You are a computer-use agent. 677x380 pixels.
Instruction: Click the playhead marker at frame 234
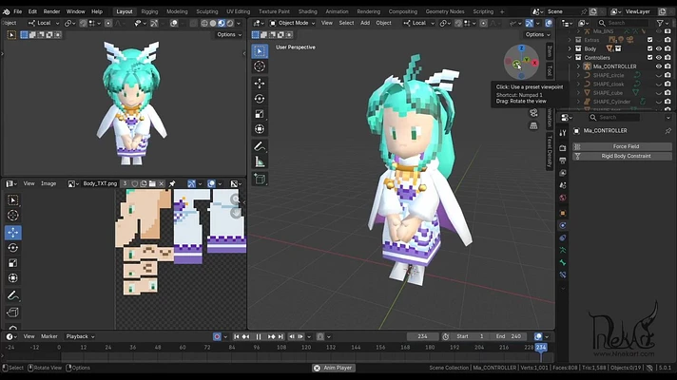click(541, 347)
